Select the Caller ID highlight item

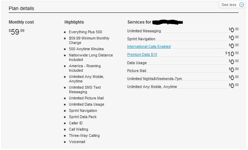tap(76, 123)
